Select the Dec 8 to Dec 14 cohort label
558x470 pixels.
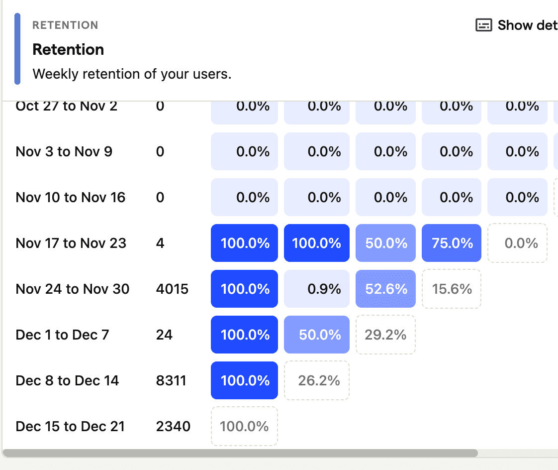point(67,380)
